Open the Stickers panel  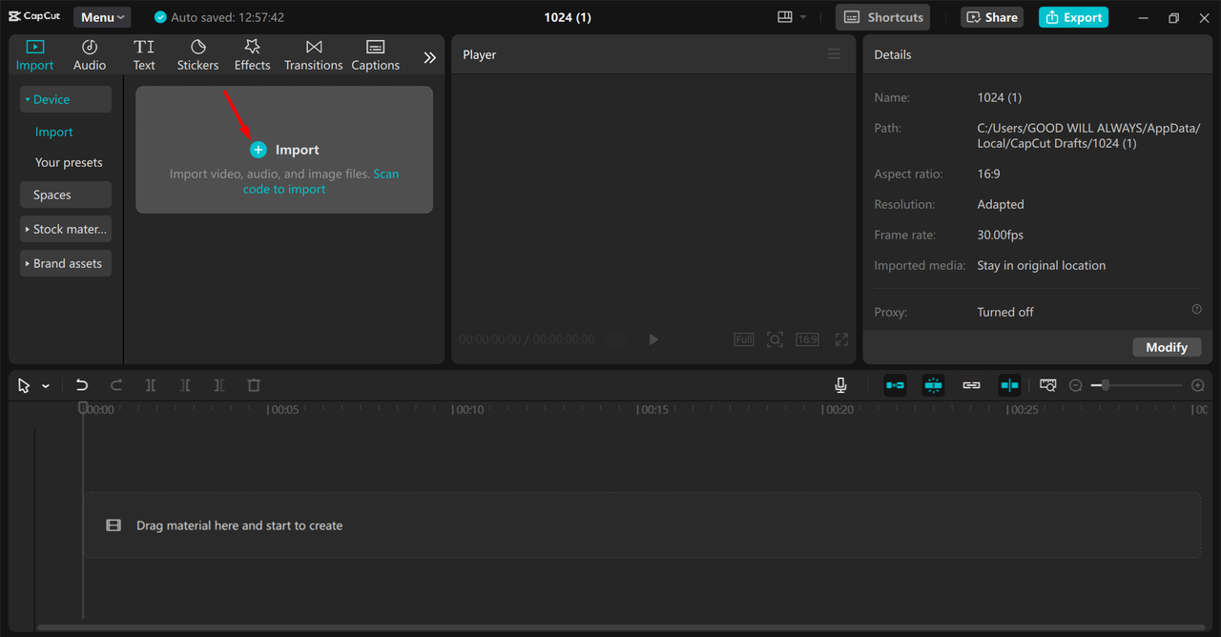click(x=197, y=55)
